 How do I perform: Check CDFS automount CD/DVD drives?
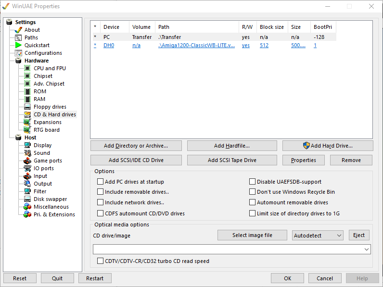[x=101, y=213]
